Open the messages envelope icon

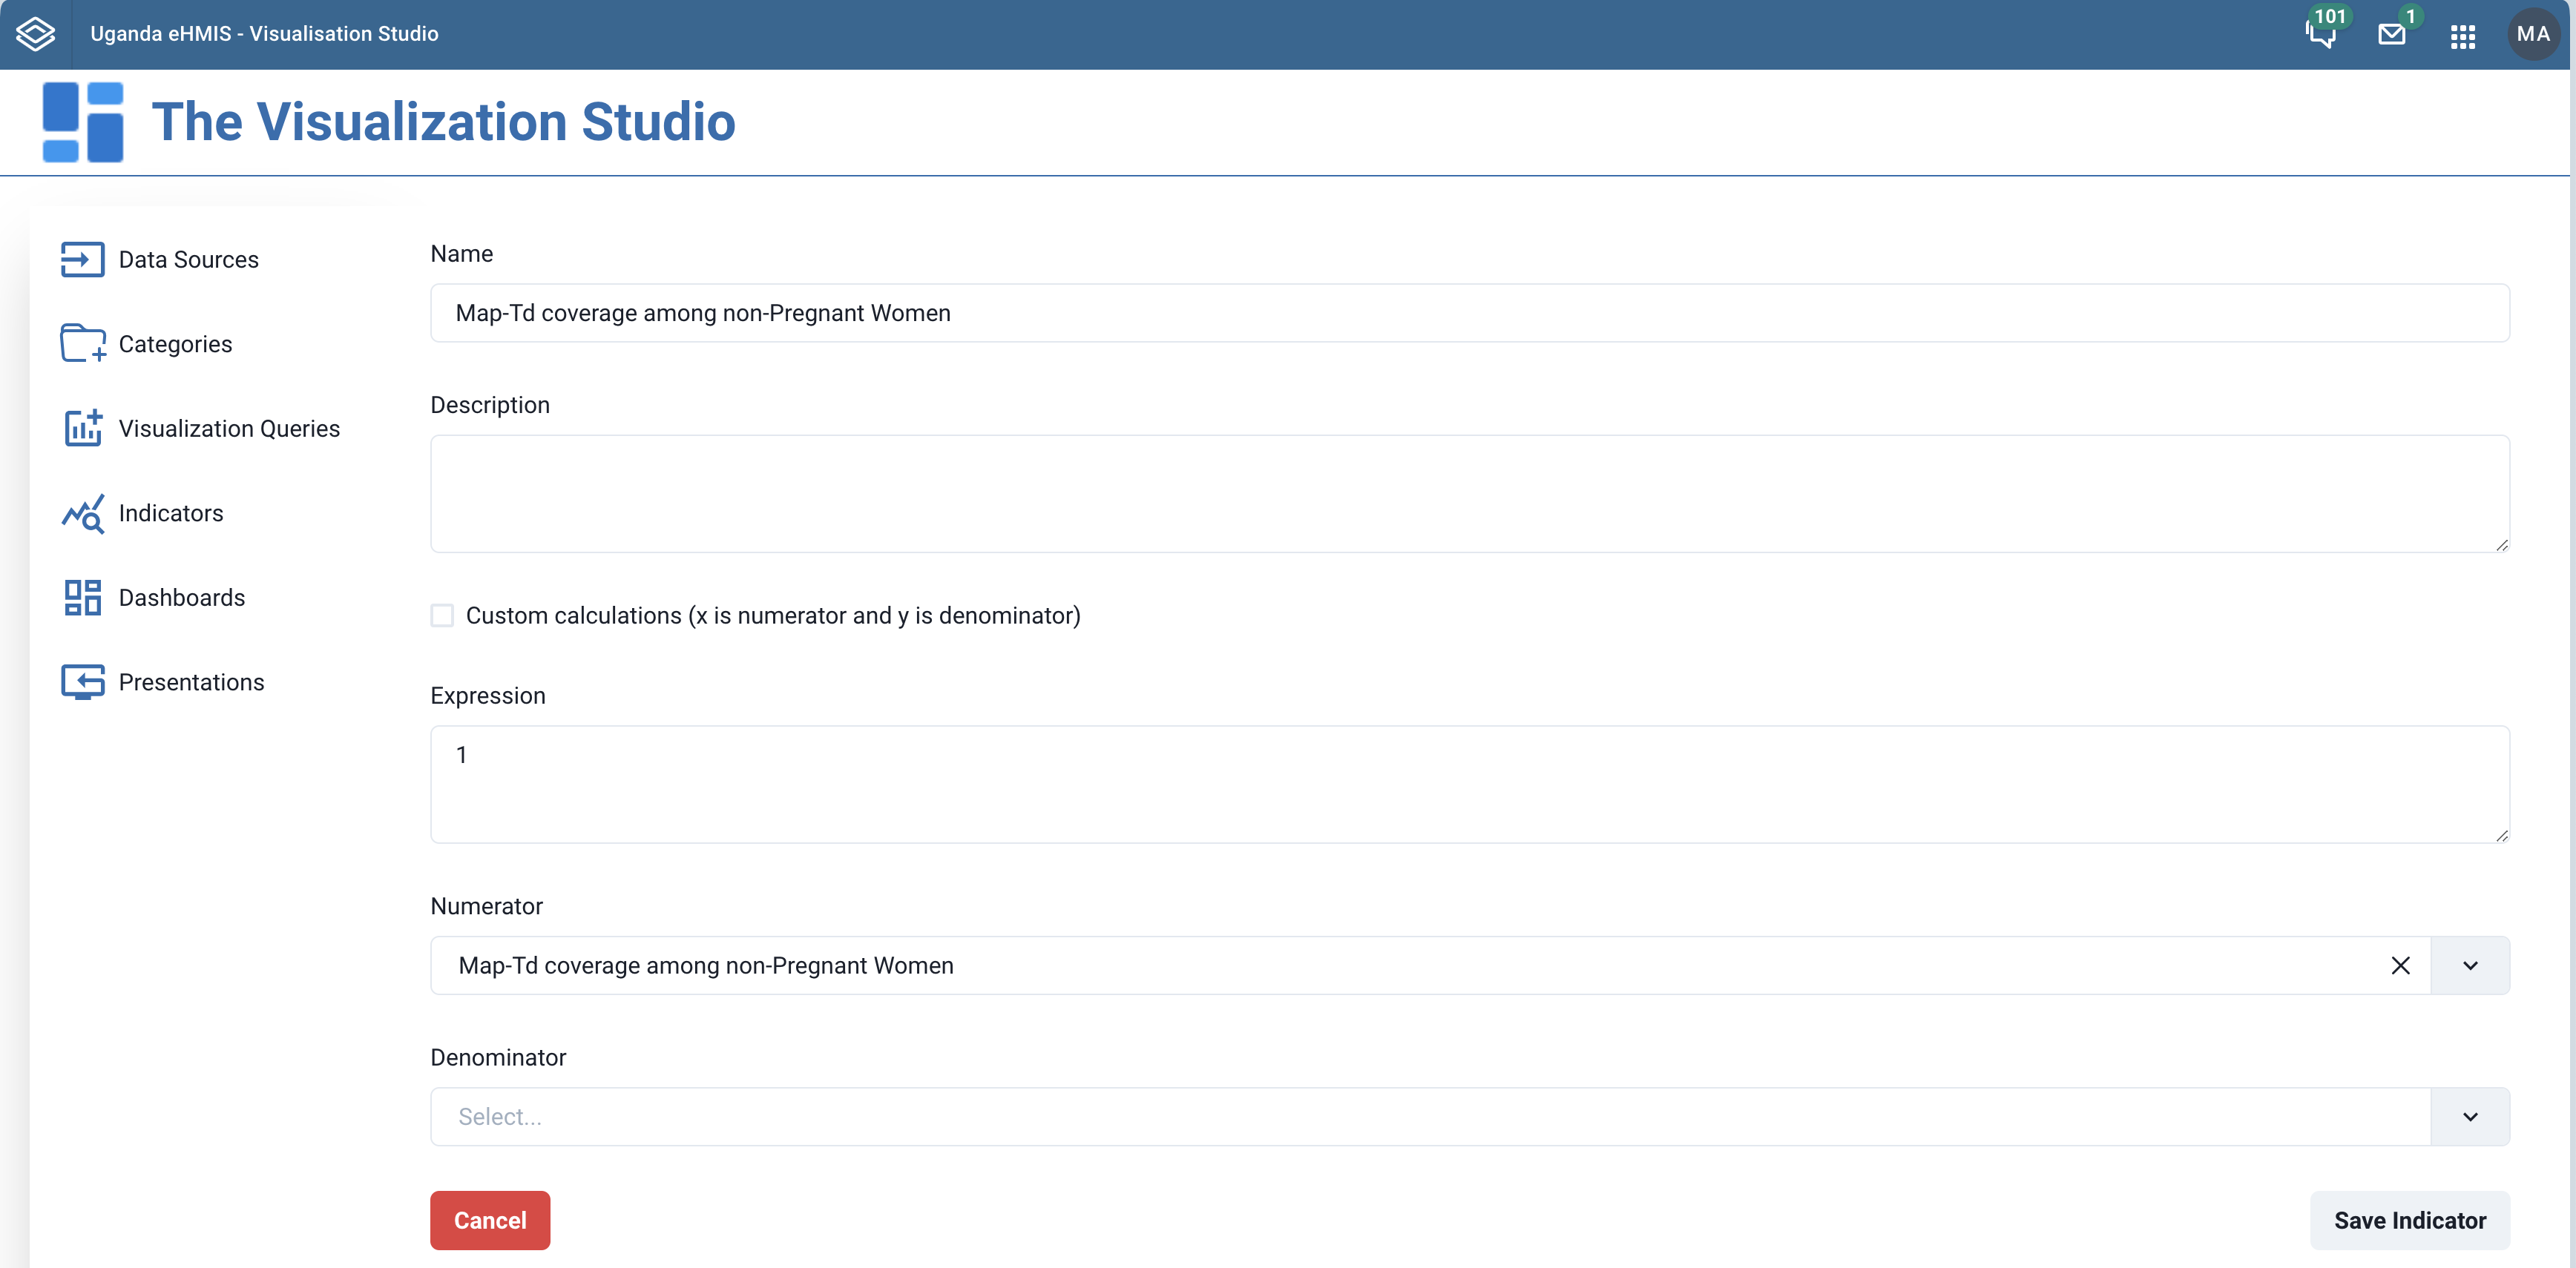tap(2391, 34)
